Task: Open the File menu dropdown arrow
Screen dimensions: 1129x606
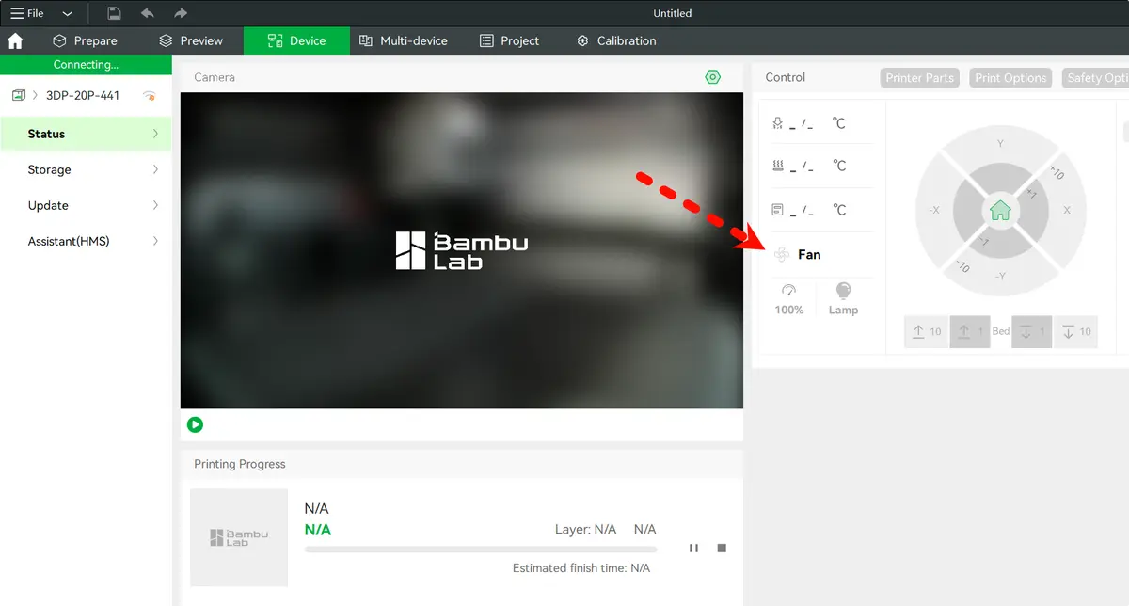Action: [x=67, y=14]
